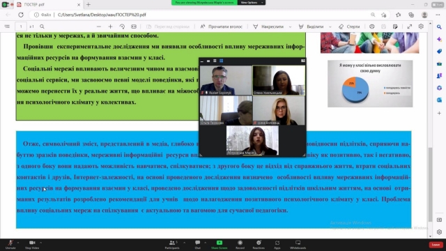This screenshot has width=446, height=251.
Task: Open the Zoom Chat panel
Action: tap(197, 244)
